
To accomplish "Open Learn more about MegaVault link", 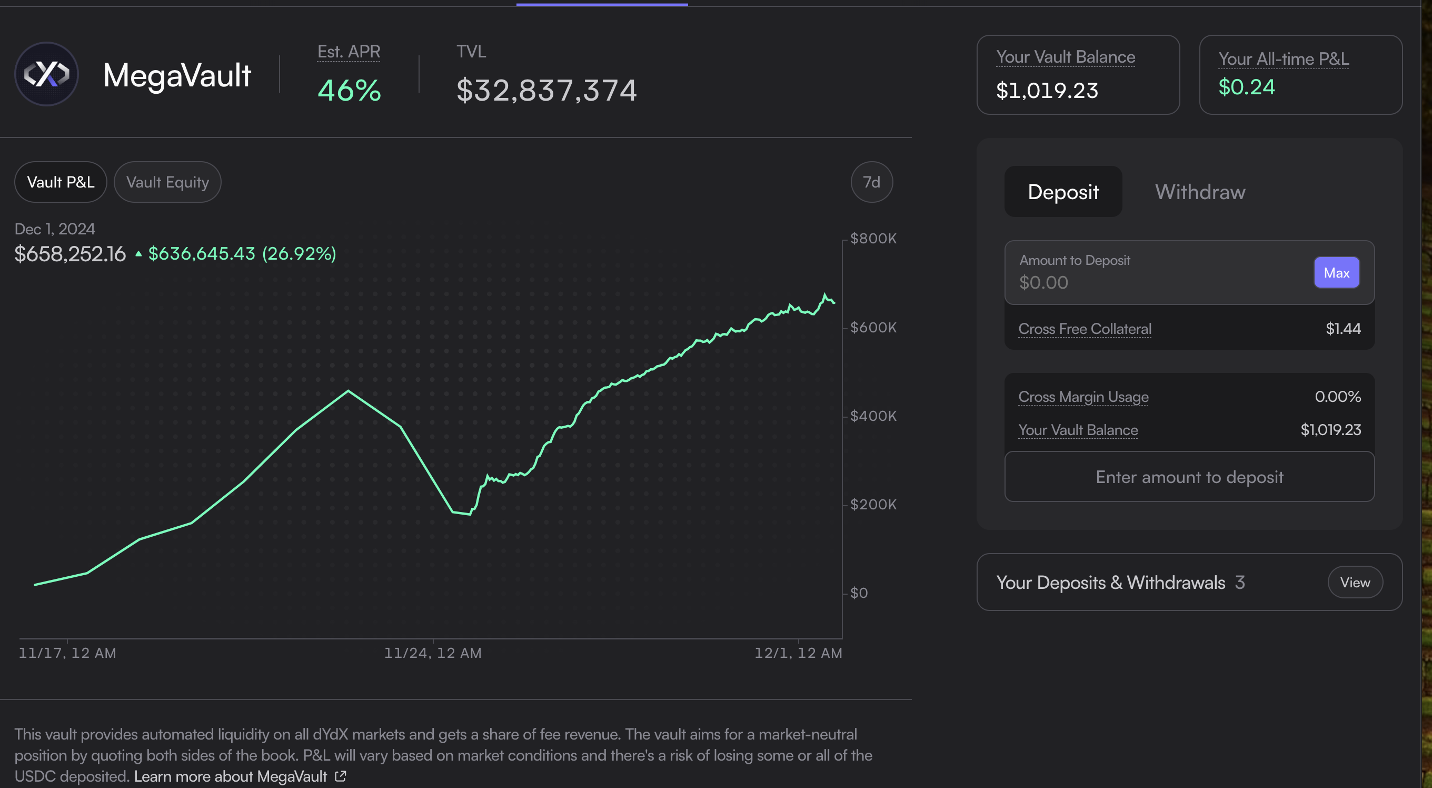I will coord(230,776).
